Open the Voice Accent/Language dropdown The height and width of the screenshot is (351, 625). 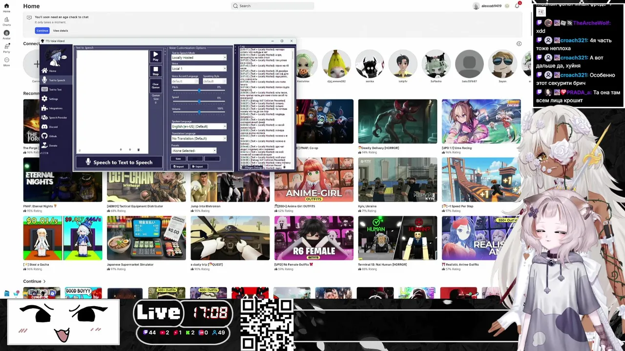(x=185, y=81)
